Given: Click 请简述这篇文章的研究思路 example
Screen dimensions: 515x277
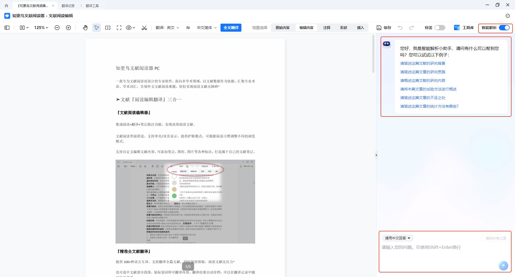Looking at the screenshot, I should pyautogui.click(x=423, y=72).
